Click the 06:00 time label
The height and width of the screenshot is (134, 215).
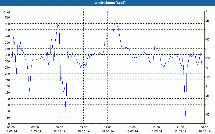point(59,128)
